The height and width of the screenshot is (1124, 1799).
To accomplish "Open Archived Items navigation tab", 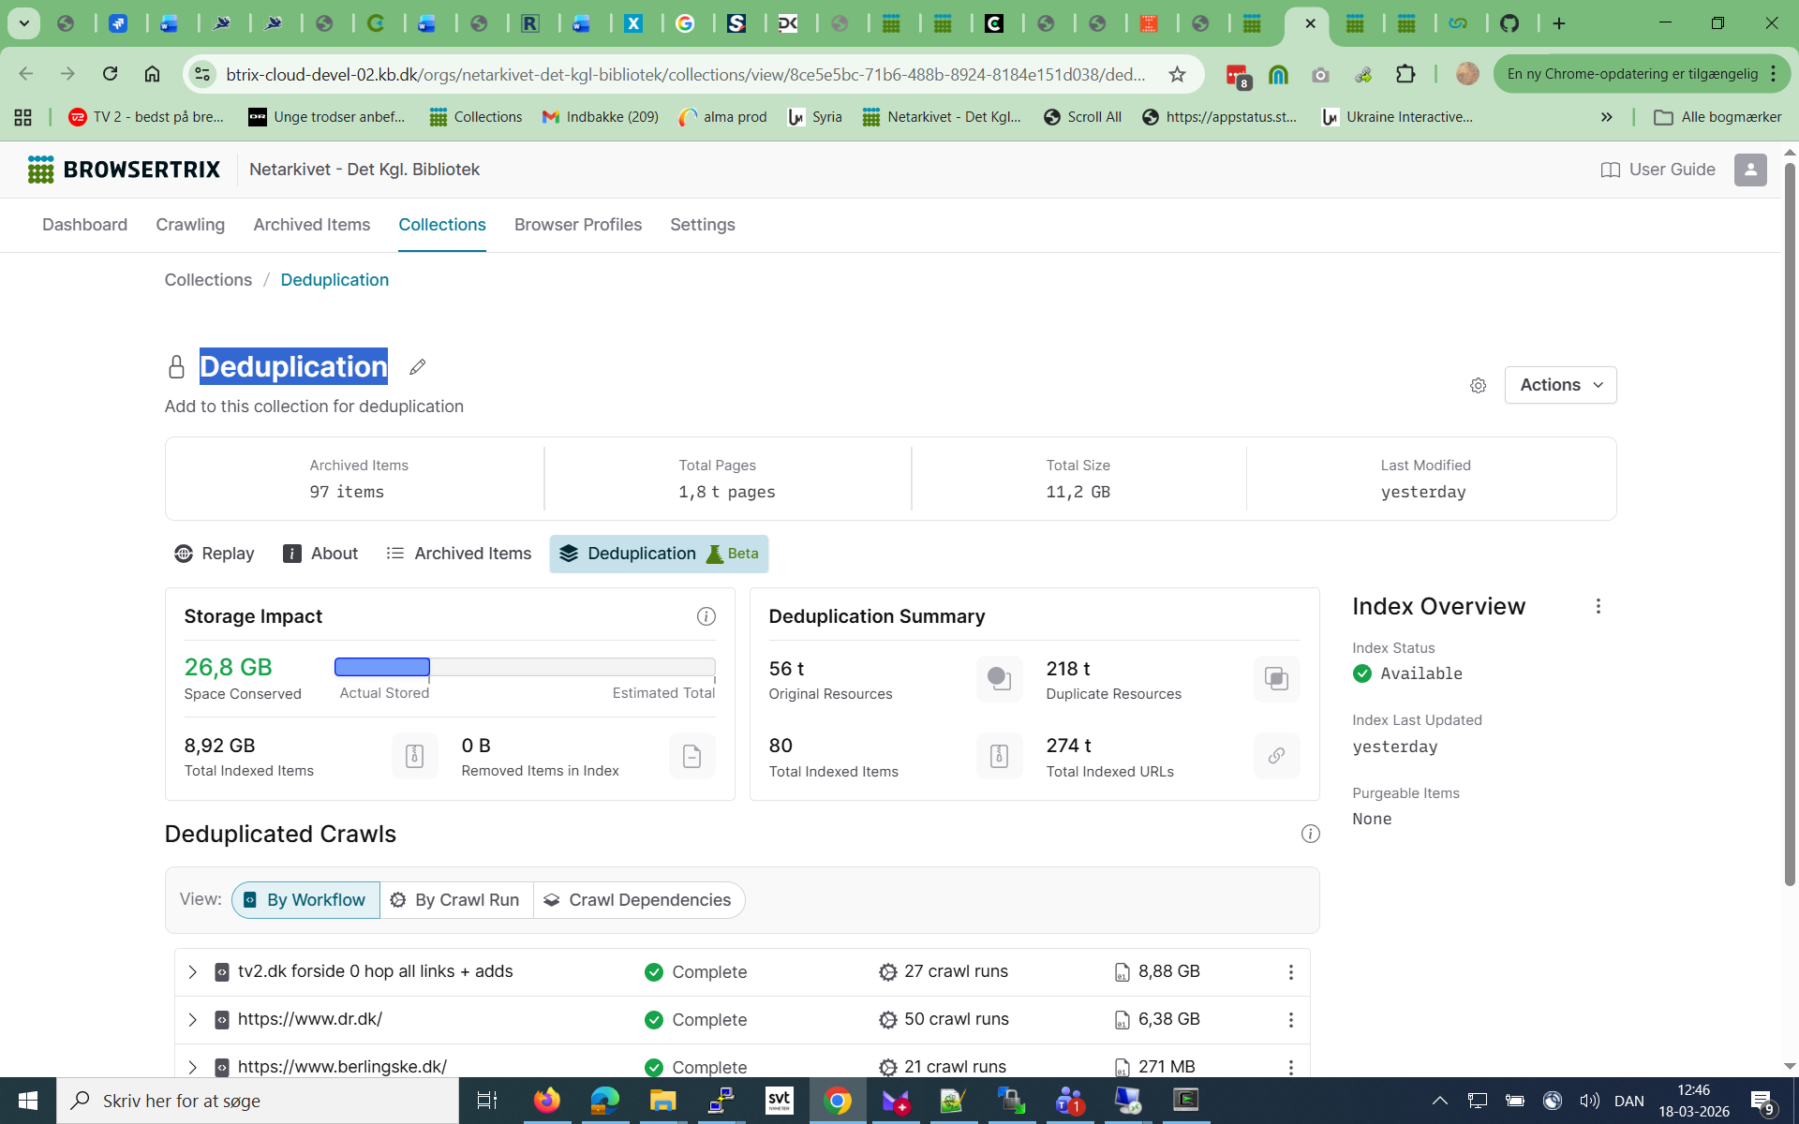I will (x=311, y=225).
